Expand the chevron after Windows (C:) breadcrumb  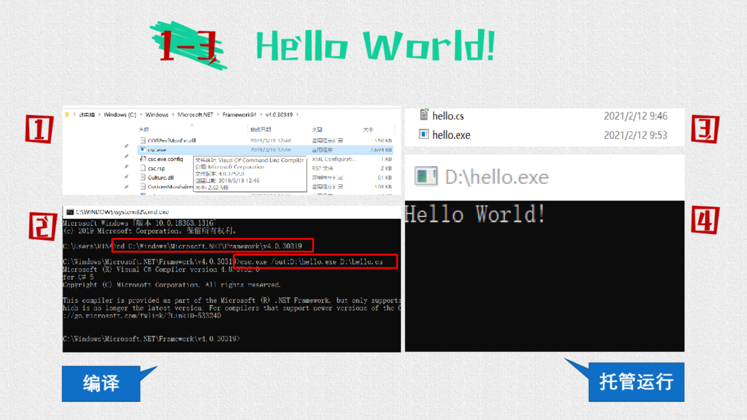tap(141, 115)
